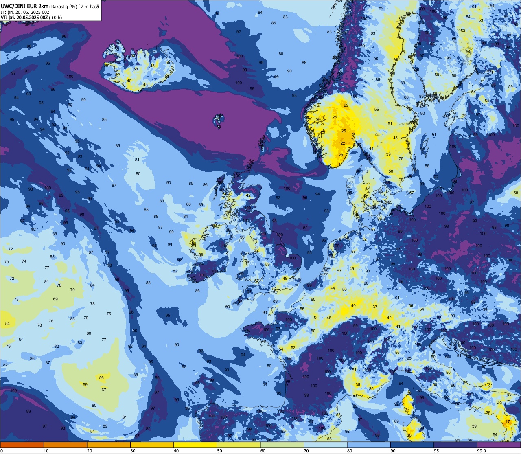
Task: Click the value '17' in the bottom-right corner
Action: tap(507, 422)
